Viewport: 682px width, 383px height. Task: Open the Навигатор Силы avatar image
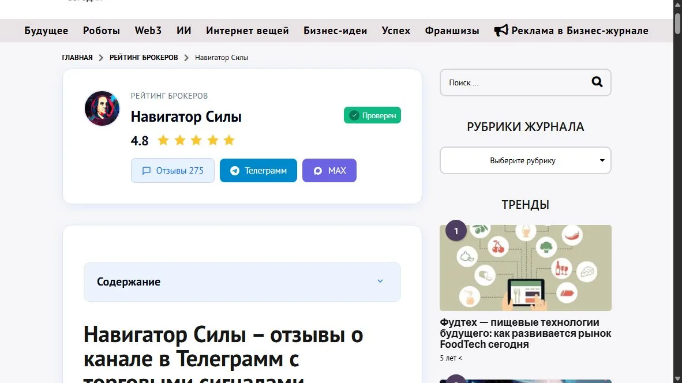(102, 108)
